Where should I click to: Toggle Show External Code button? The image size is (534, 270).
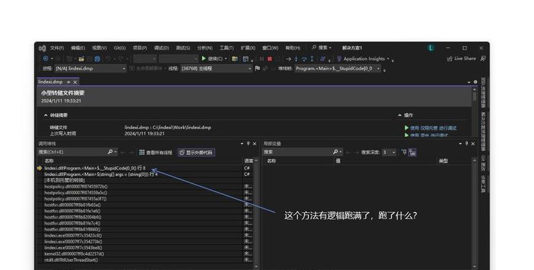[x=196, y=152]
